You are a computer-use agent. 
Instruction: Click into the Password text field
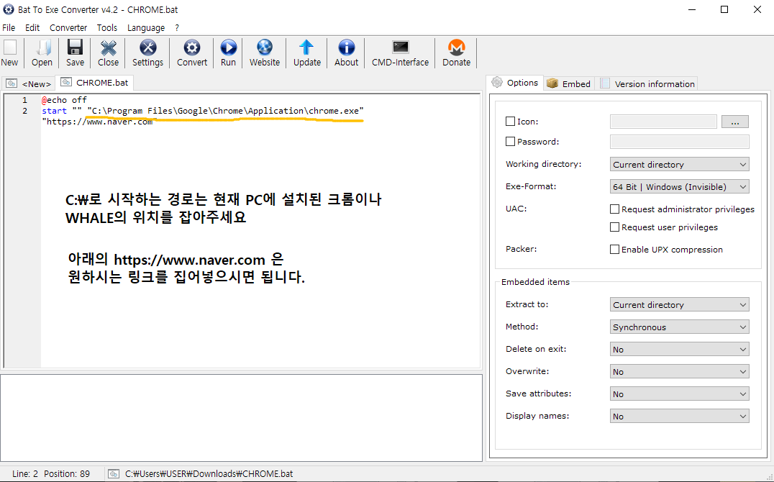679,142
